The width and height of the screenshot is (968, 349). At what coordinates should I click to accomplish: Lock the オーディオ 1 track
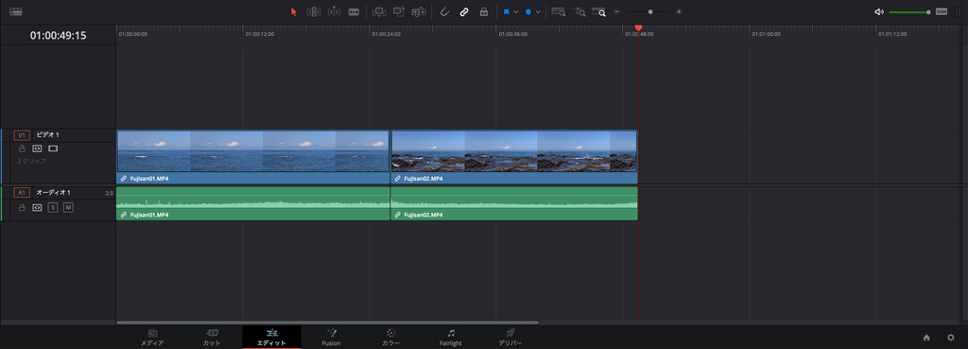pos(22,207)
